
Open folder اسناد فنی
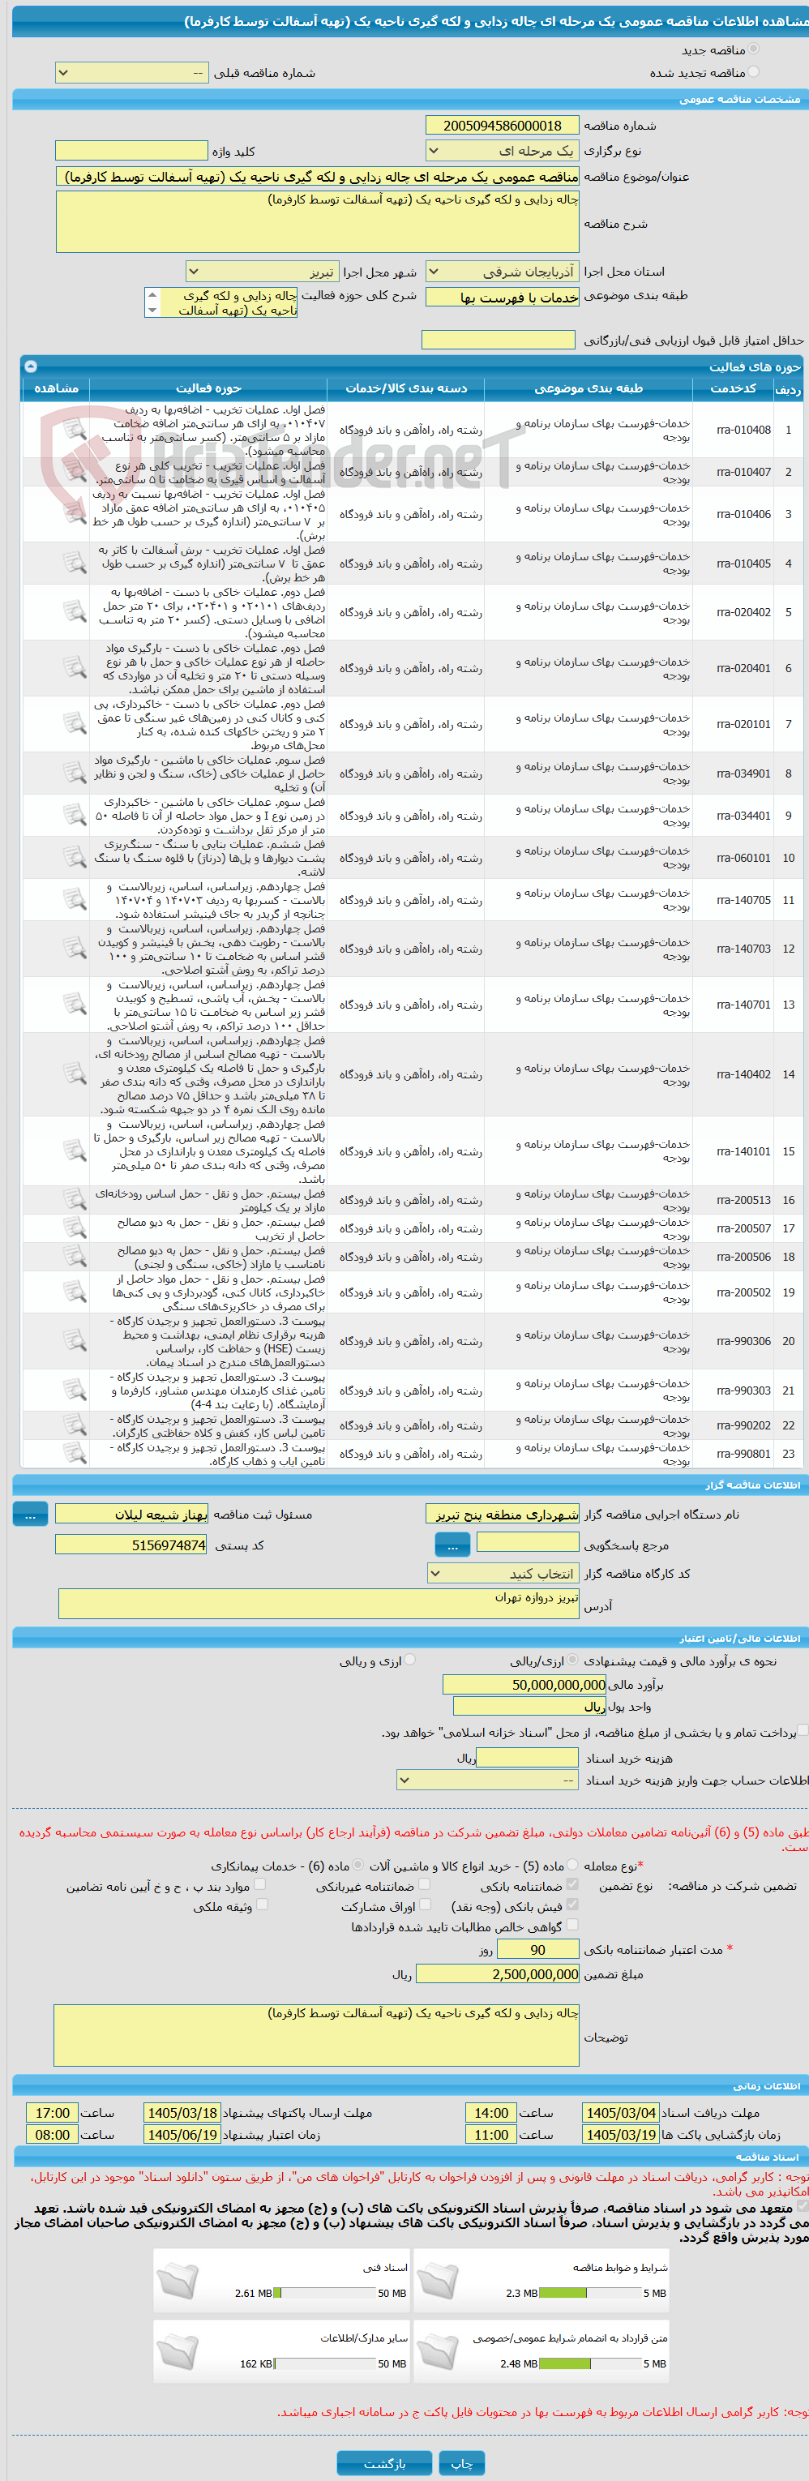(x=178, y=2280)
